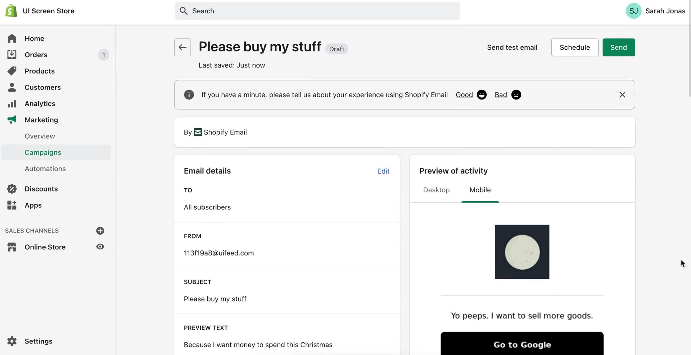
Task: Click the Shopify bag logo
Action: point(11,11)
